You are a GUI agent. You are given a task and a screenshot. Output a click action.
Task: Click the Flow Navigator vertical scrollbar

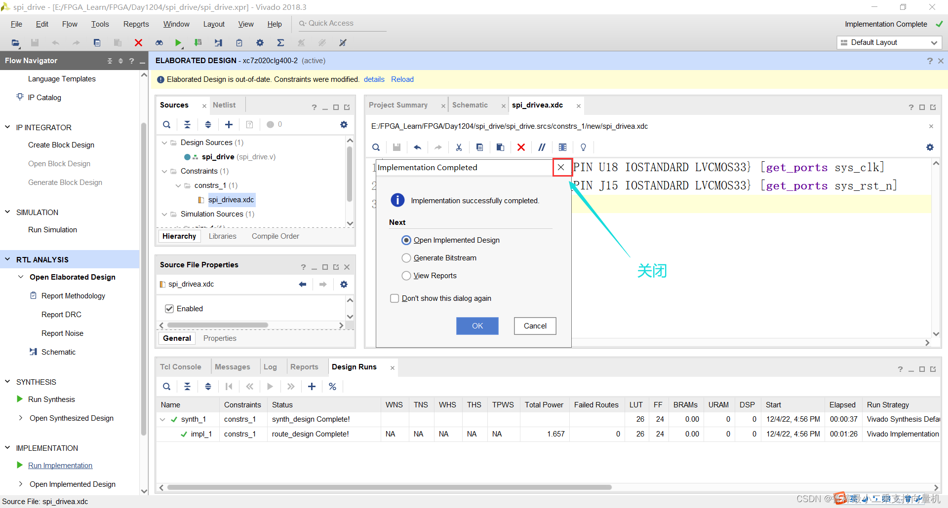(x=144, y=279)
